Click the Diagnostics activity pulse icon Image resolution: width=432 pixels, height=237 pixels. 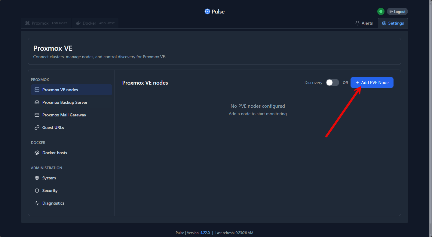pos(37,203)
